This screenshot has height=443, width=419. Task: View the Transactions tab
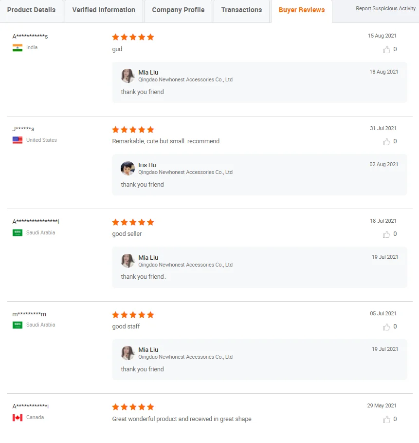tap(241, 10)
